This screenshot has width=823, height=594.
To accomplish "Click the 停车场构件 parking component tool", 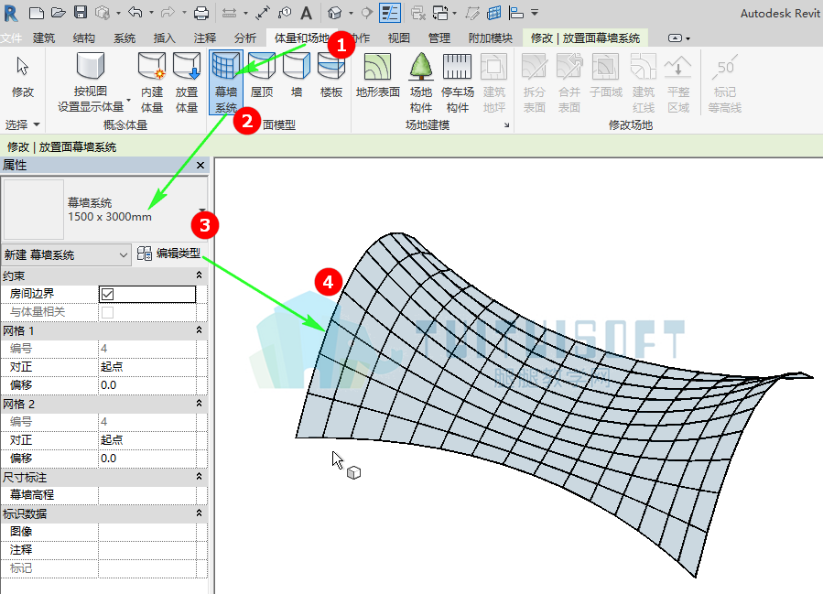I will click(457, 83).
